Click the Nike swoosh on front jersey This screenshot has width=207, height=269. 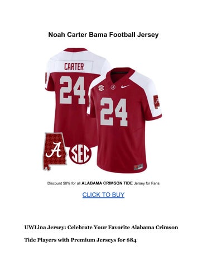pyautogui.click(x=125, y=86)
